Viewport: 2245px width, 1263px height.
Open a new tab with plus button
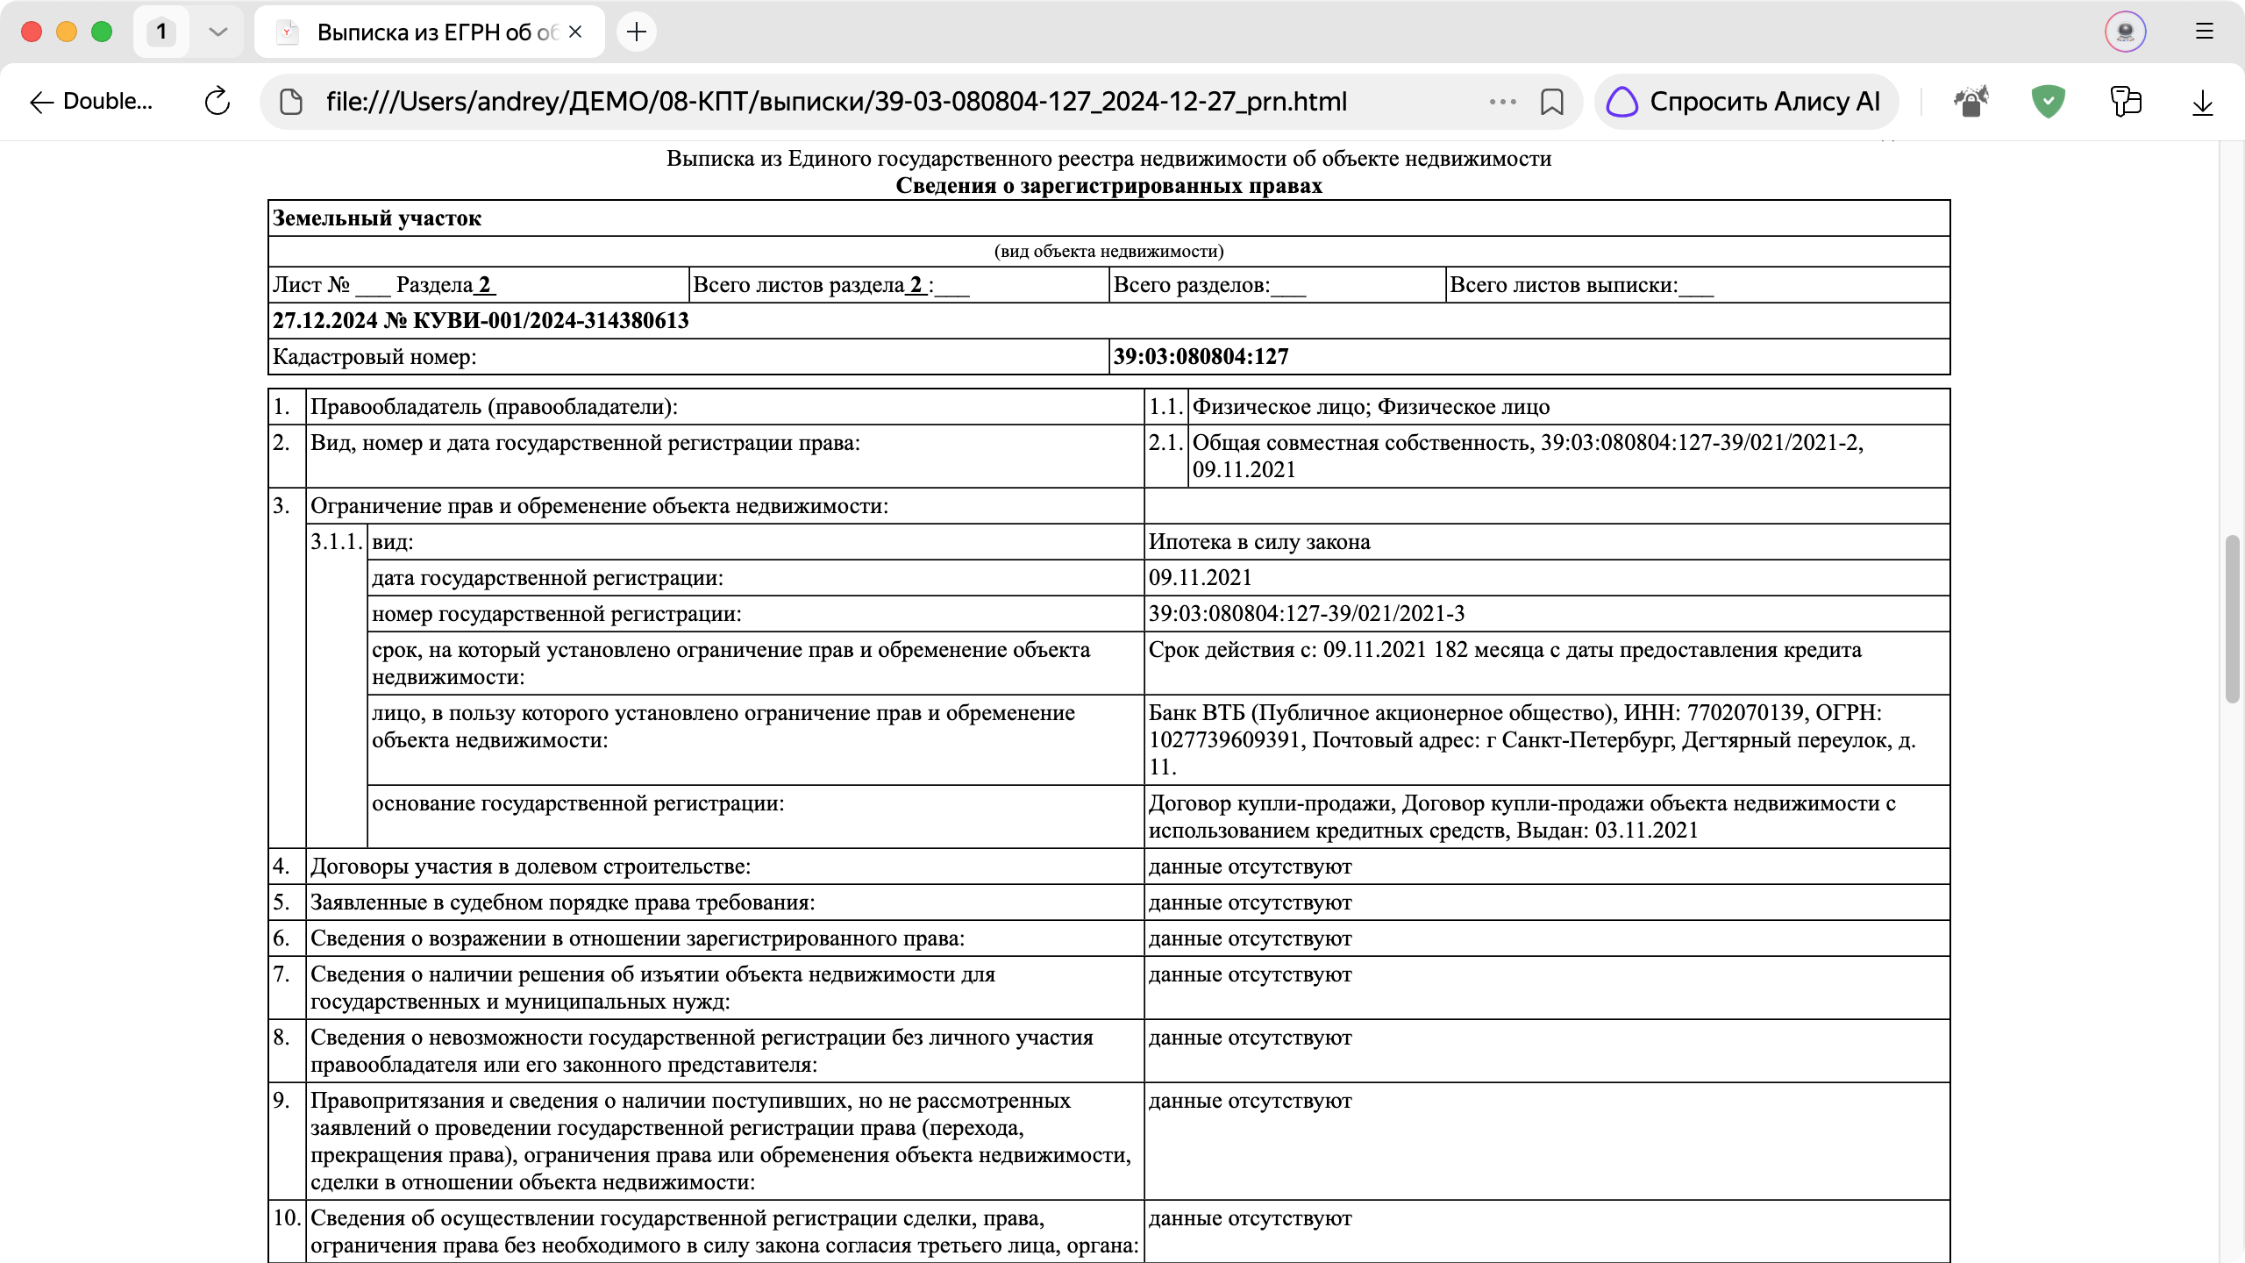pyautogui.click(x=637, y=32)
